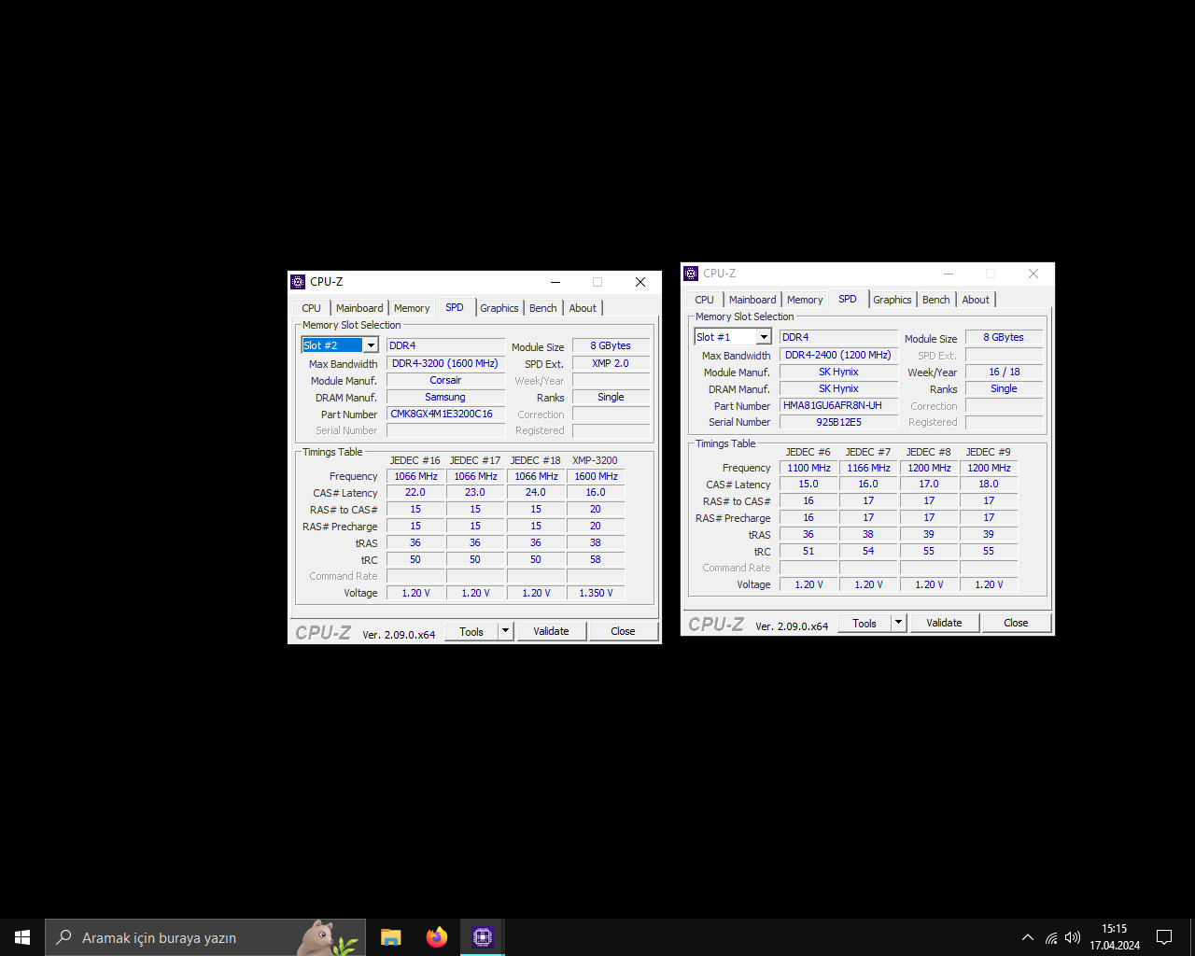Launch Firefox from the taskbar
Screen dimensions: 1195x956
click(x=436, y=937)
